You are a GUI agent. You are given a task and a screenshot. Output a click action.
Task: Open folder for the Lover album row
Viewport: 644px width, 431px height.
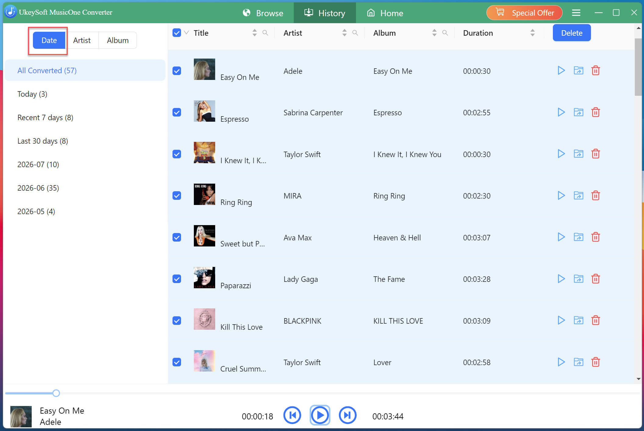pos(578,362)
